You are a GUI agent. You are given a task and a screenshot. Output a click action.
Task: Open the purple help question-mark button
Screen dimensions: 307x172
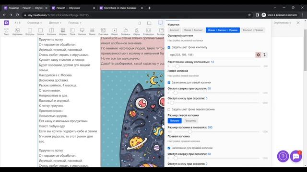pos(283,156)
